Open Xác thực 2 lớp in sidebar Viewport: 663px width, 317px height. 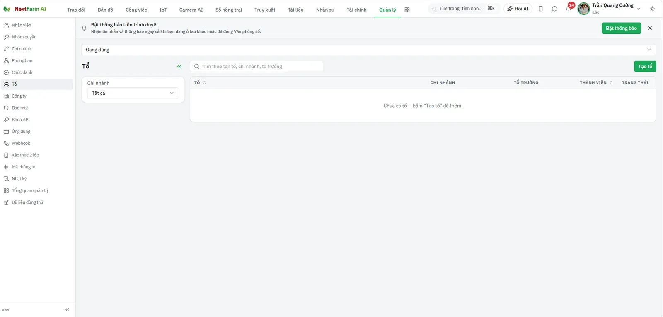(37, 155)
